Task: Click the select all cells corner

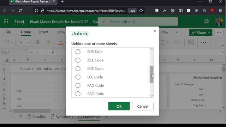Action: tap(6, 60)
